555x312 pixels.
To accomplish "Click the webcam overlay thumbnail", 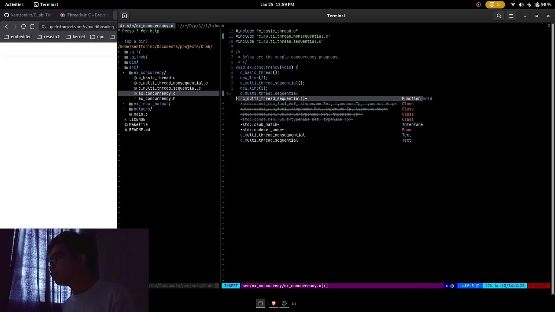I will [74, 270].
